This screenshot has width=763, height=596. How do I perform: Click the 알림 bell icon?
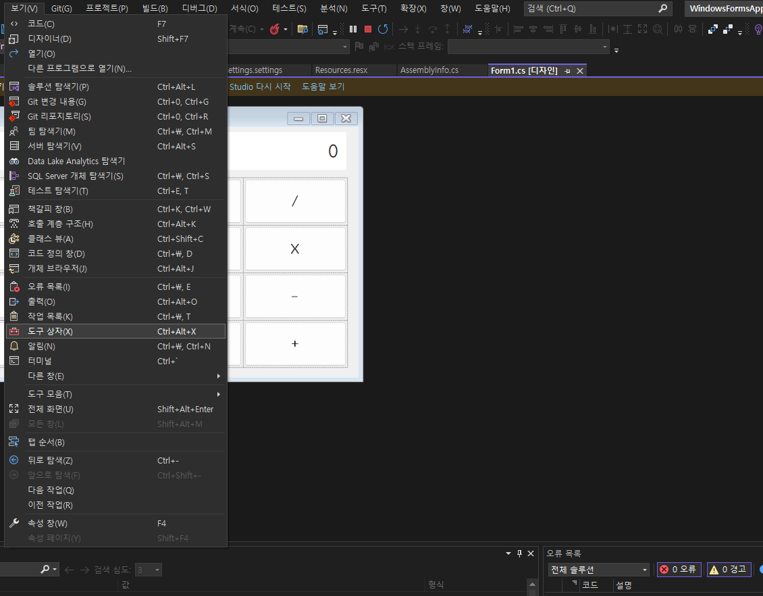(x=14, y=346)
